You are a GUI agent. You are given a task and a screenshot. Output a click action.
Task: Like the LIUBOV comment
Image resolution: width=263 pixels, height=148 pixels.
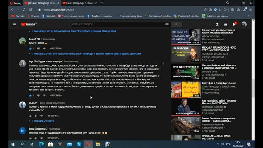pos(30,116)
